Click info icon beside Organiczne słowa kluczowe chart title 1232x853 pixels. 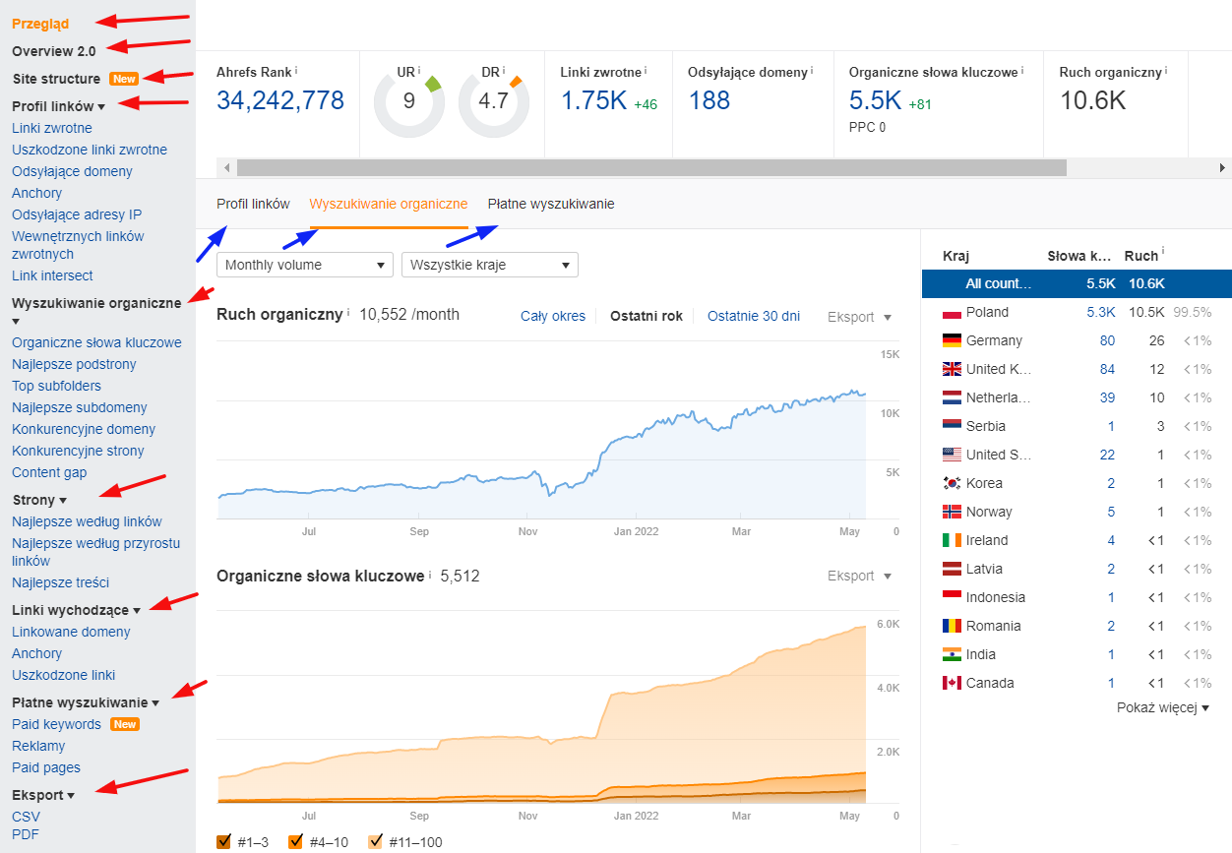point(430,575)
